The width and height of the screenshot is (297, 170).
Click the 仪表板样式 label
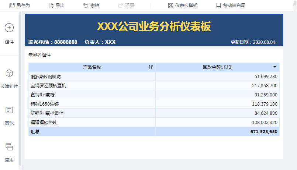[x=186, y=6]
